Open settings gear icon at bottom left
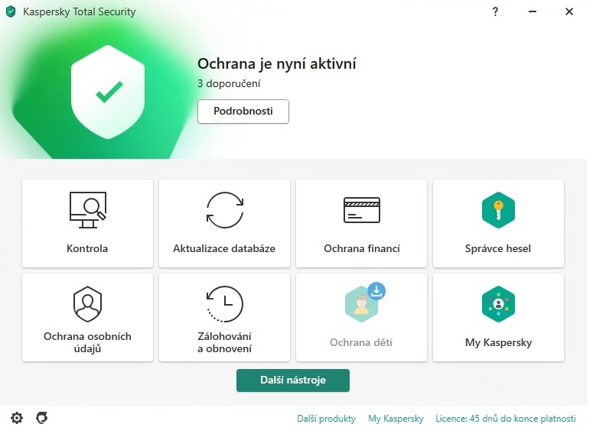 [17, 418]
